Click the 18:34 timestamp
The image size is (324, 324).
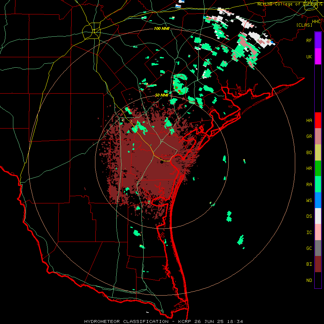pos(236,321)
